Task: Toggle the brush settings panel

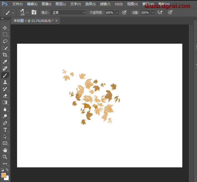Action: 34,12
